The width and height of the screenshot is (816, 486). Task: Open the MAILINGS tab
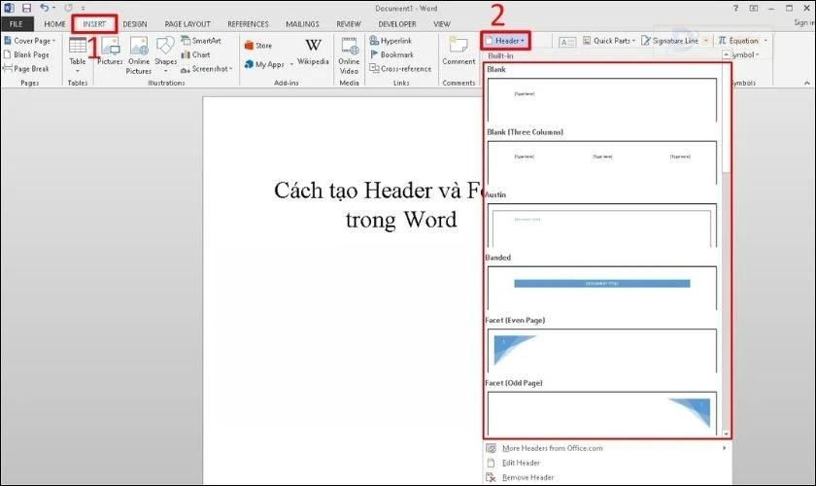tap(302, 24)
